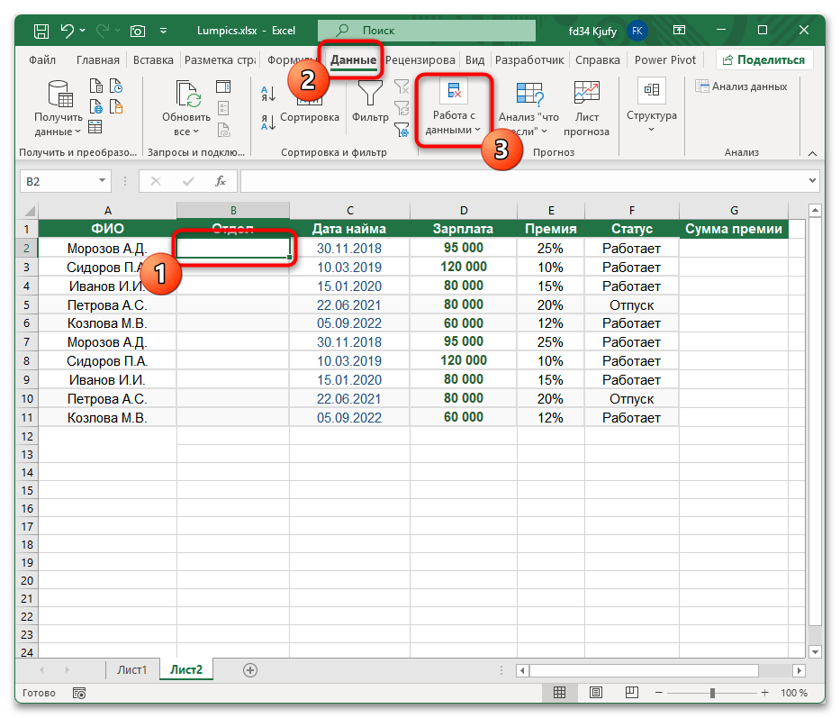Click the Insert Function fx icon
The width and height of the screenshot is (840, 718).
(221, 181)
